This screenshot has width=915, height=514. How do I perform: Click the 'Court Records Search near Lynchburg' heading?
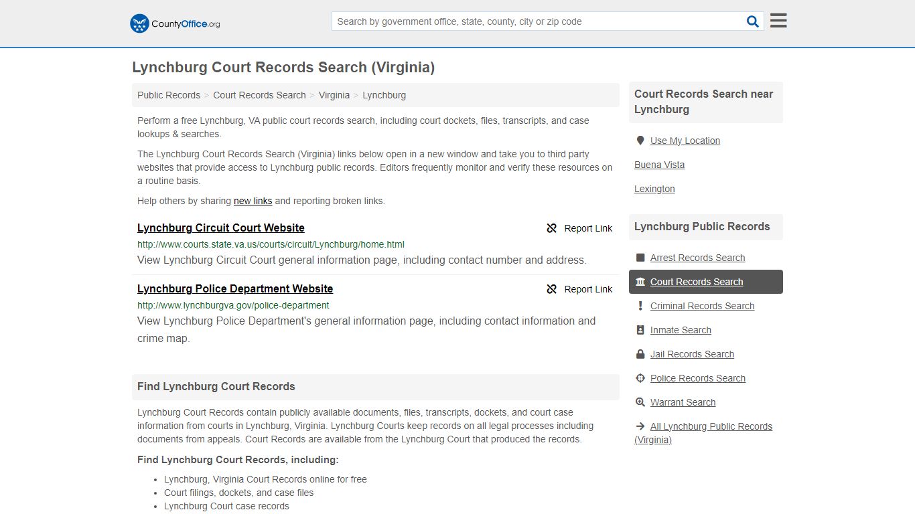[x=703, y=102]
